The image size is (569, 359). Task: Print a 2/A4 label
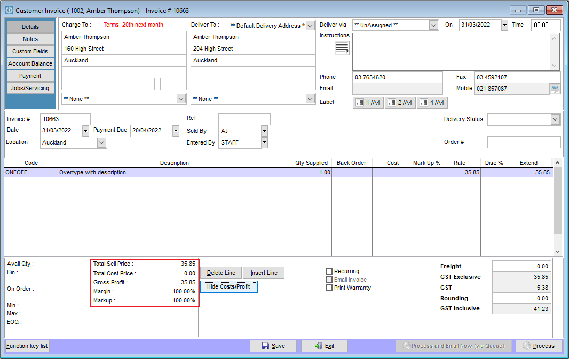click(400, 102)
